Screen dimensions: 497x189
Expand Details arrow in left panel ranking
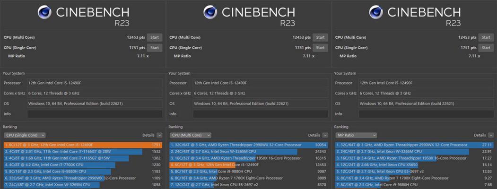click(x=159, y=135)
